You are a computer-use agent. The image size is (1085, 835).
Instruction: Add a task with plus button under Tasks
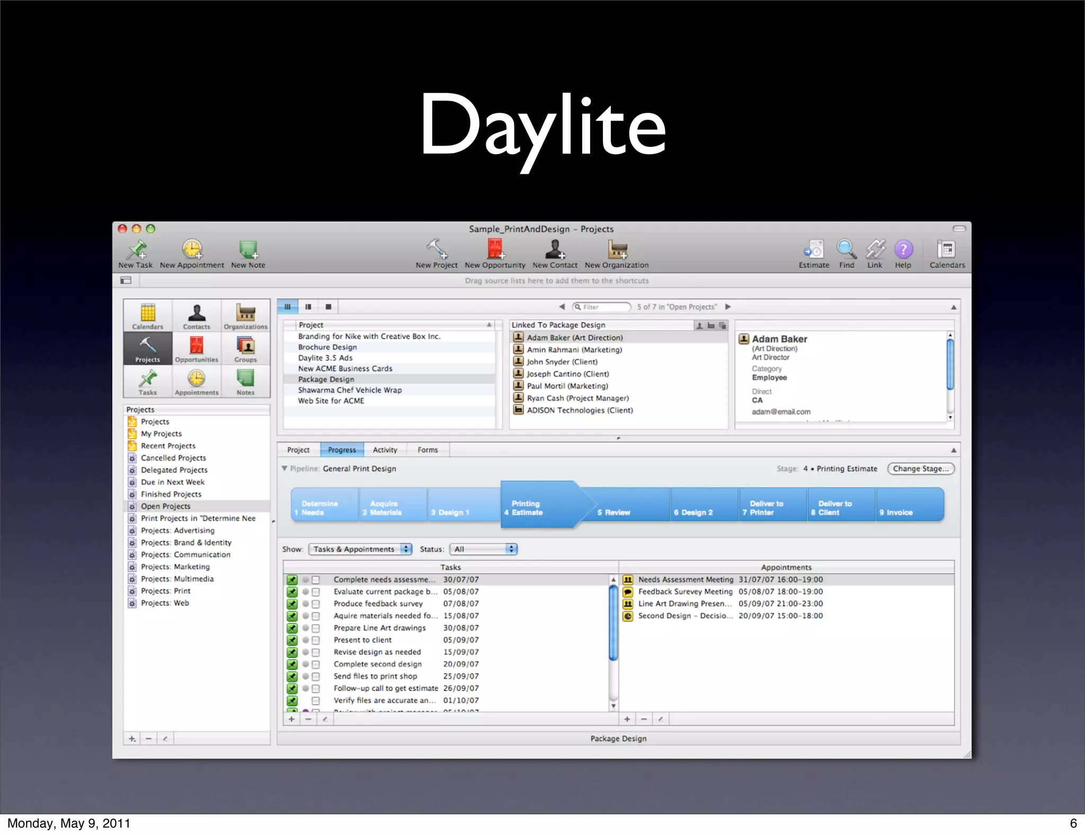coord(291,719)
